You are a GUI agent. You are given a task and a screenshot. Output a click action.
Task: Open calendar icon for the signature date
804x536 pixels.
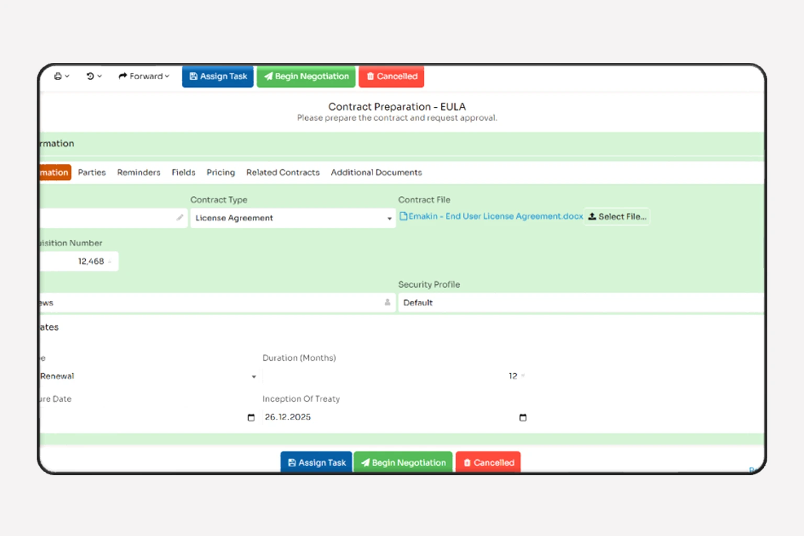click(x=251, y=417)
